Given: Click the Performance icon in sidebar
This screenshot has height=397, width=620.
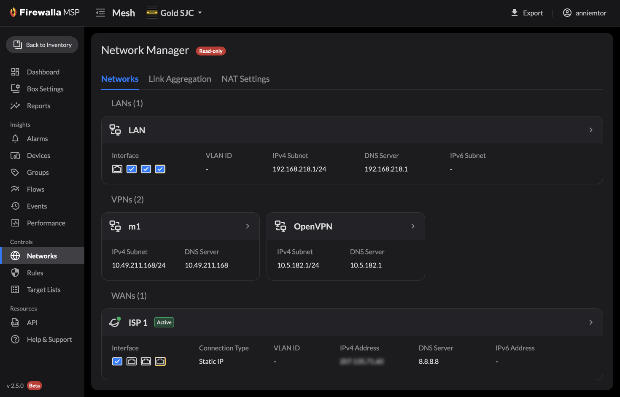Looking at the screenshot, I should (15, 223).
